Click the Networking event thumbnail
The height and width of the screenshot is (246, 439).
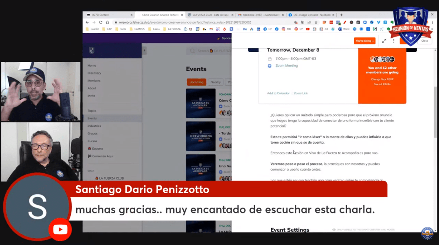pyautogui.click(x=200, y=136)
